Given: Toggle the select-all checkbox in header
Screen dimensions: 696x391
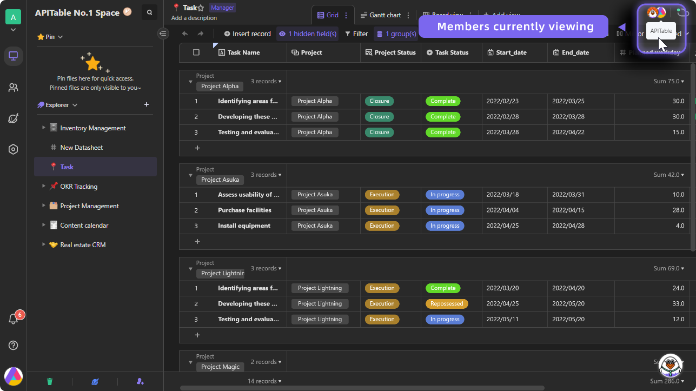Looking at the screenshot, I should pyautogui.click(x=196, y=52).
